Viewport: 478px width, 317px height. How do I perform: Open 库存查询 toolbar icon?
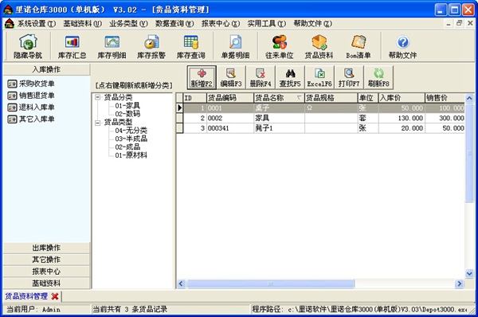pyautogui.click(x=191, y=46)
